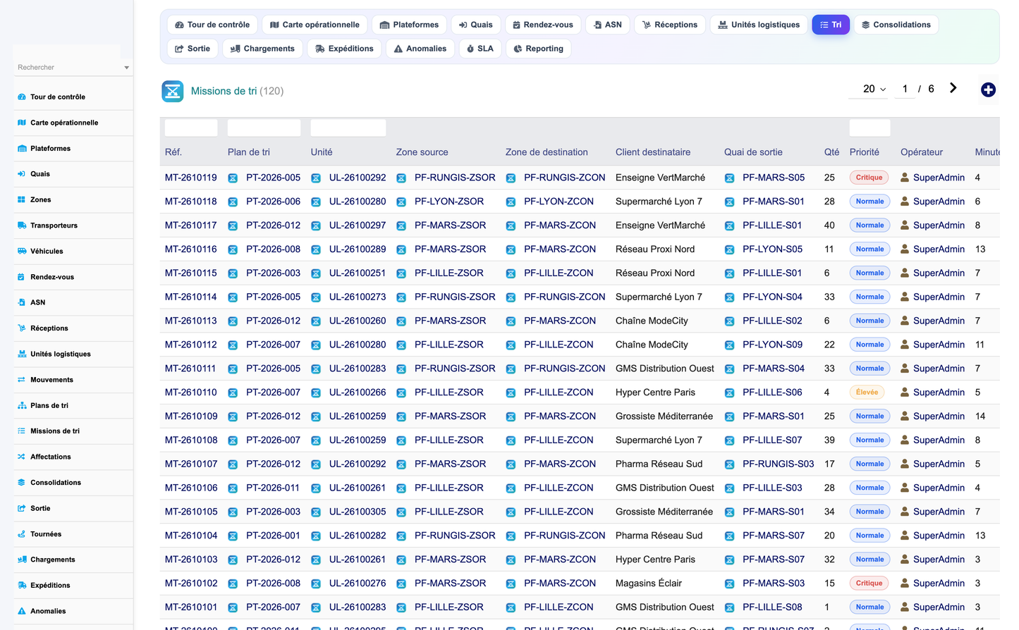Image resolution: width=1019 pixels, height=630 pixels.
Task: Click the blue plus add-mission icon
Action: [x=988, y=89]
